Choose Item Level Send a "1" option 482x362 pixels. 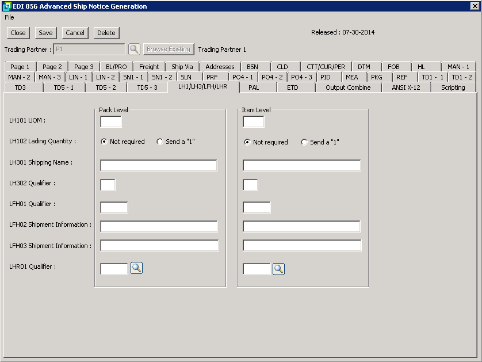(304, 142)
